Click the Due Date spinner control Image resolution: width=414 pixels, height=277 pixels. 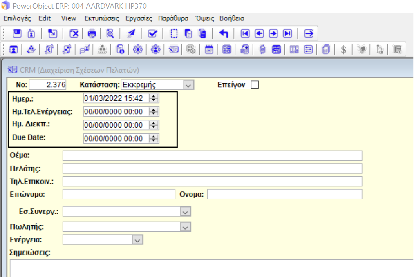(154, 139)
